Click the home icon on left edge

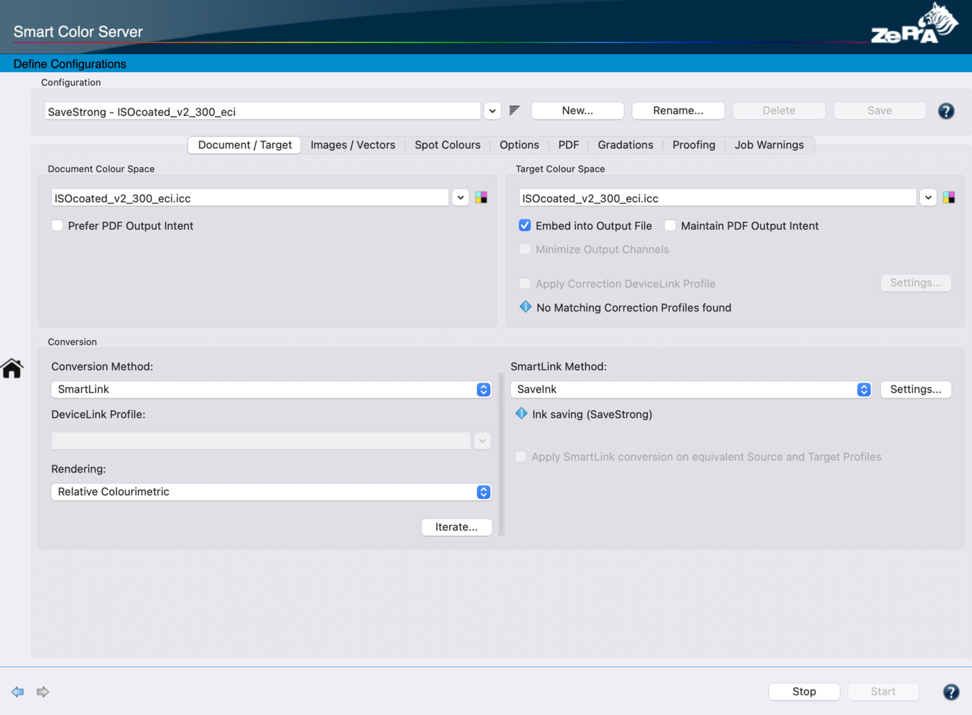[x=12, y=368]
